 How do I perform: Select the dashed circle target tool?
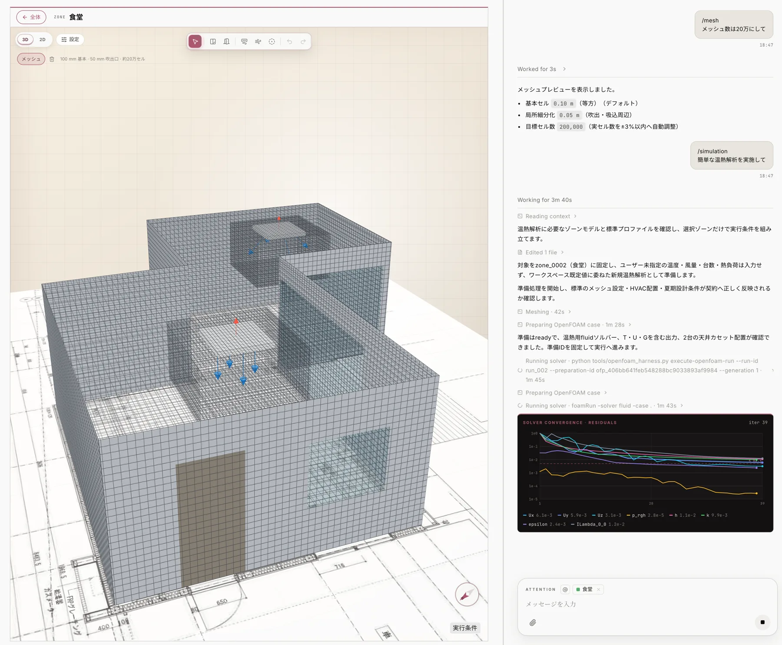click(x=272, y=41)
